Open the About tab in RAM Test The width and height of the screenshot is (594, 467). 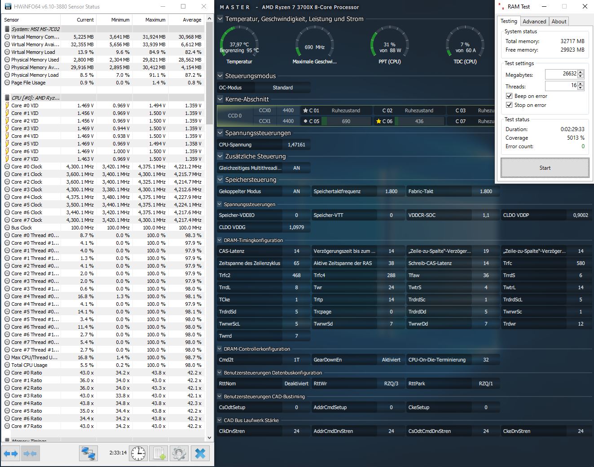559,22
